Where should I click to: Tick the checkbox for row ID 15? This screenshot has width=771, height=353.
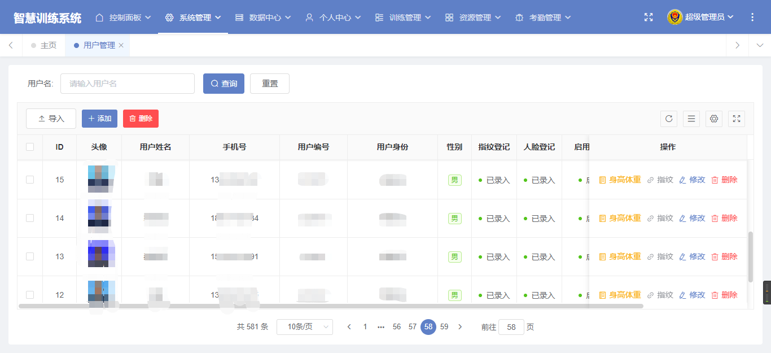[30, 180]
